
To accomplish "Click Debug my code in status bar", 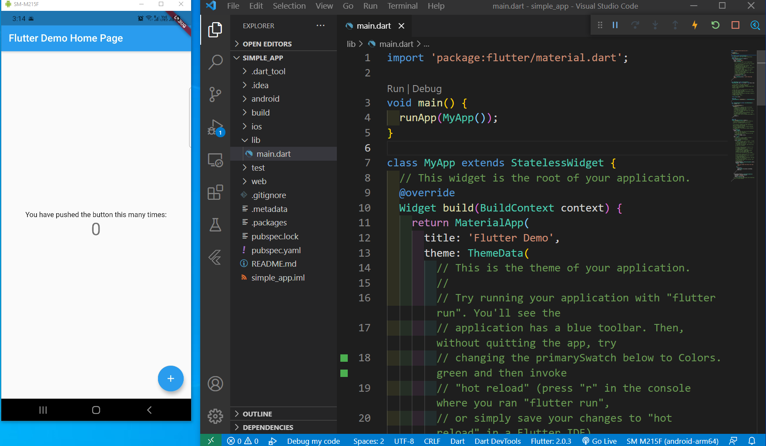I will coord(313,441).
